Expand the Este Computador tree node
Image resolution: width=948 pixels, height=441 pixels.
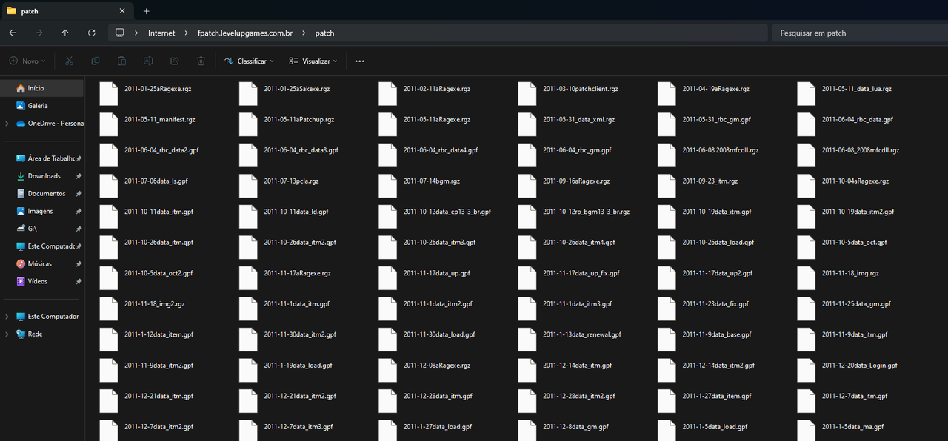(x=7, y=317)
